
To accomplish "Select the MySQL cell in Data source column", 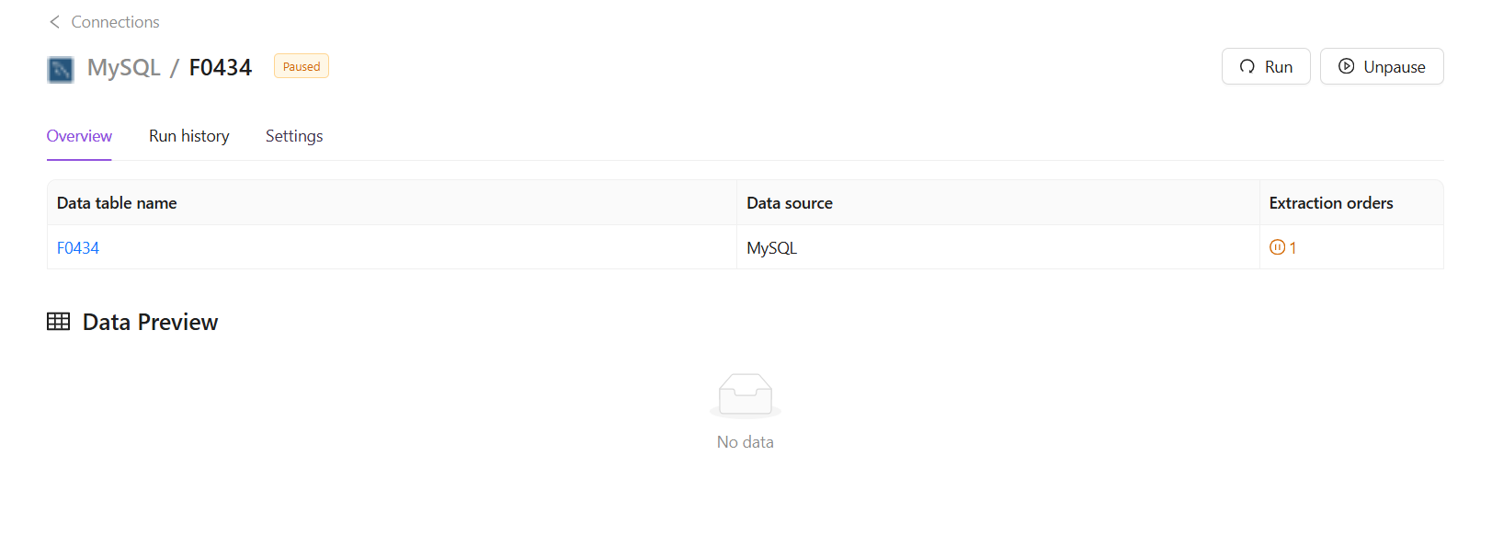I will 772,248.
